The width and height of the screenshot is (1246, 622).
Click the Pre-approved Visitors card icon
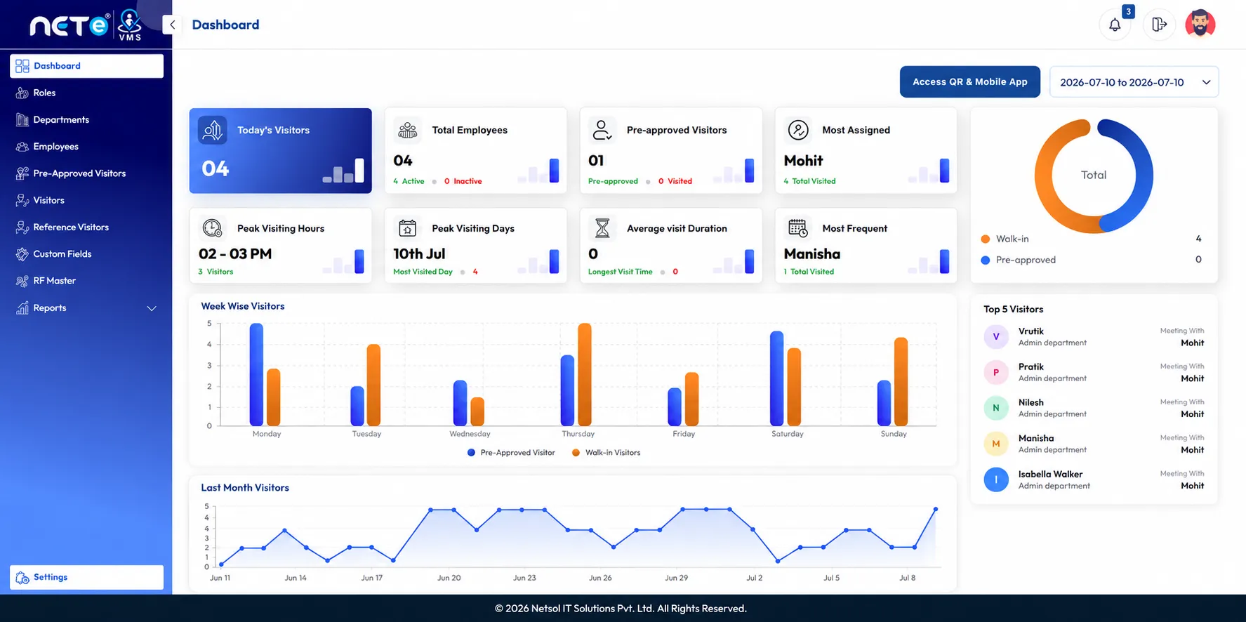click(x=602, y=130)
